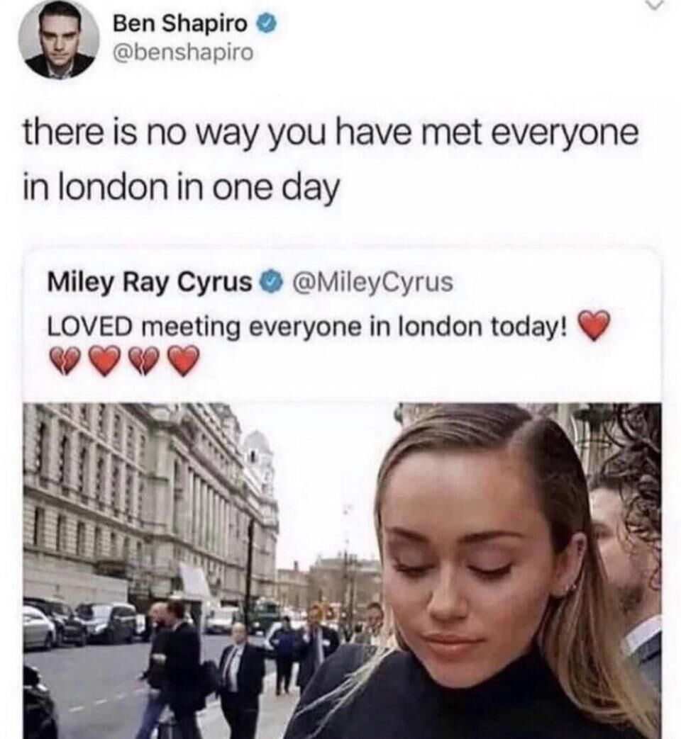Screen dimensions: 681x739
Task: Click the red heart between the broken hearts
Action: click(106, 361)
